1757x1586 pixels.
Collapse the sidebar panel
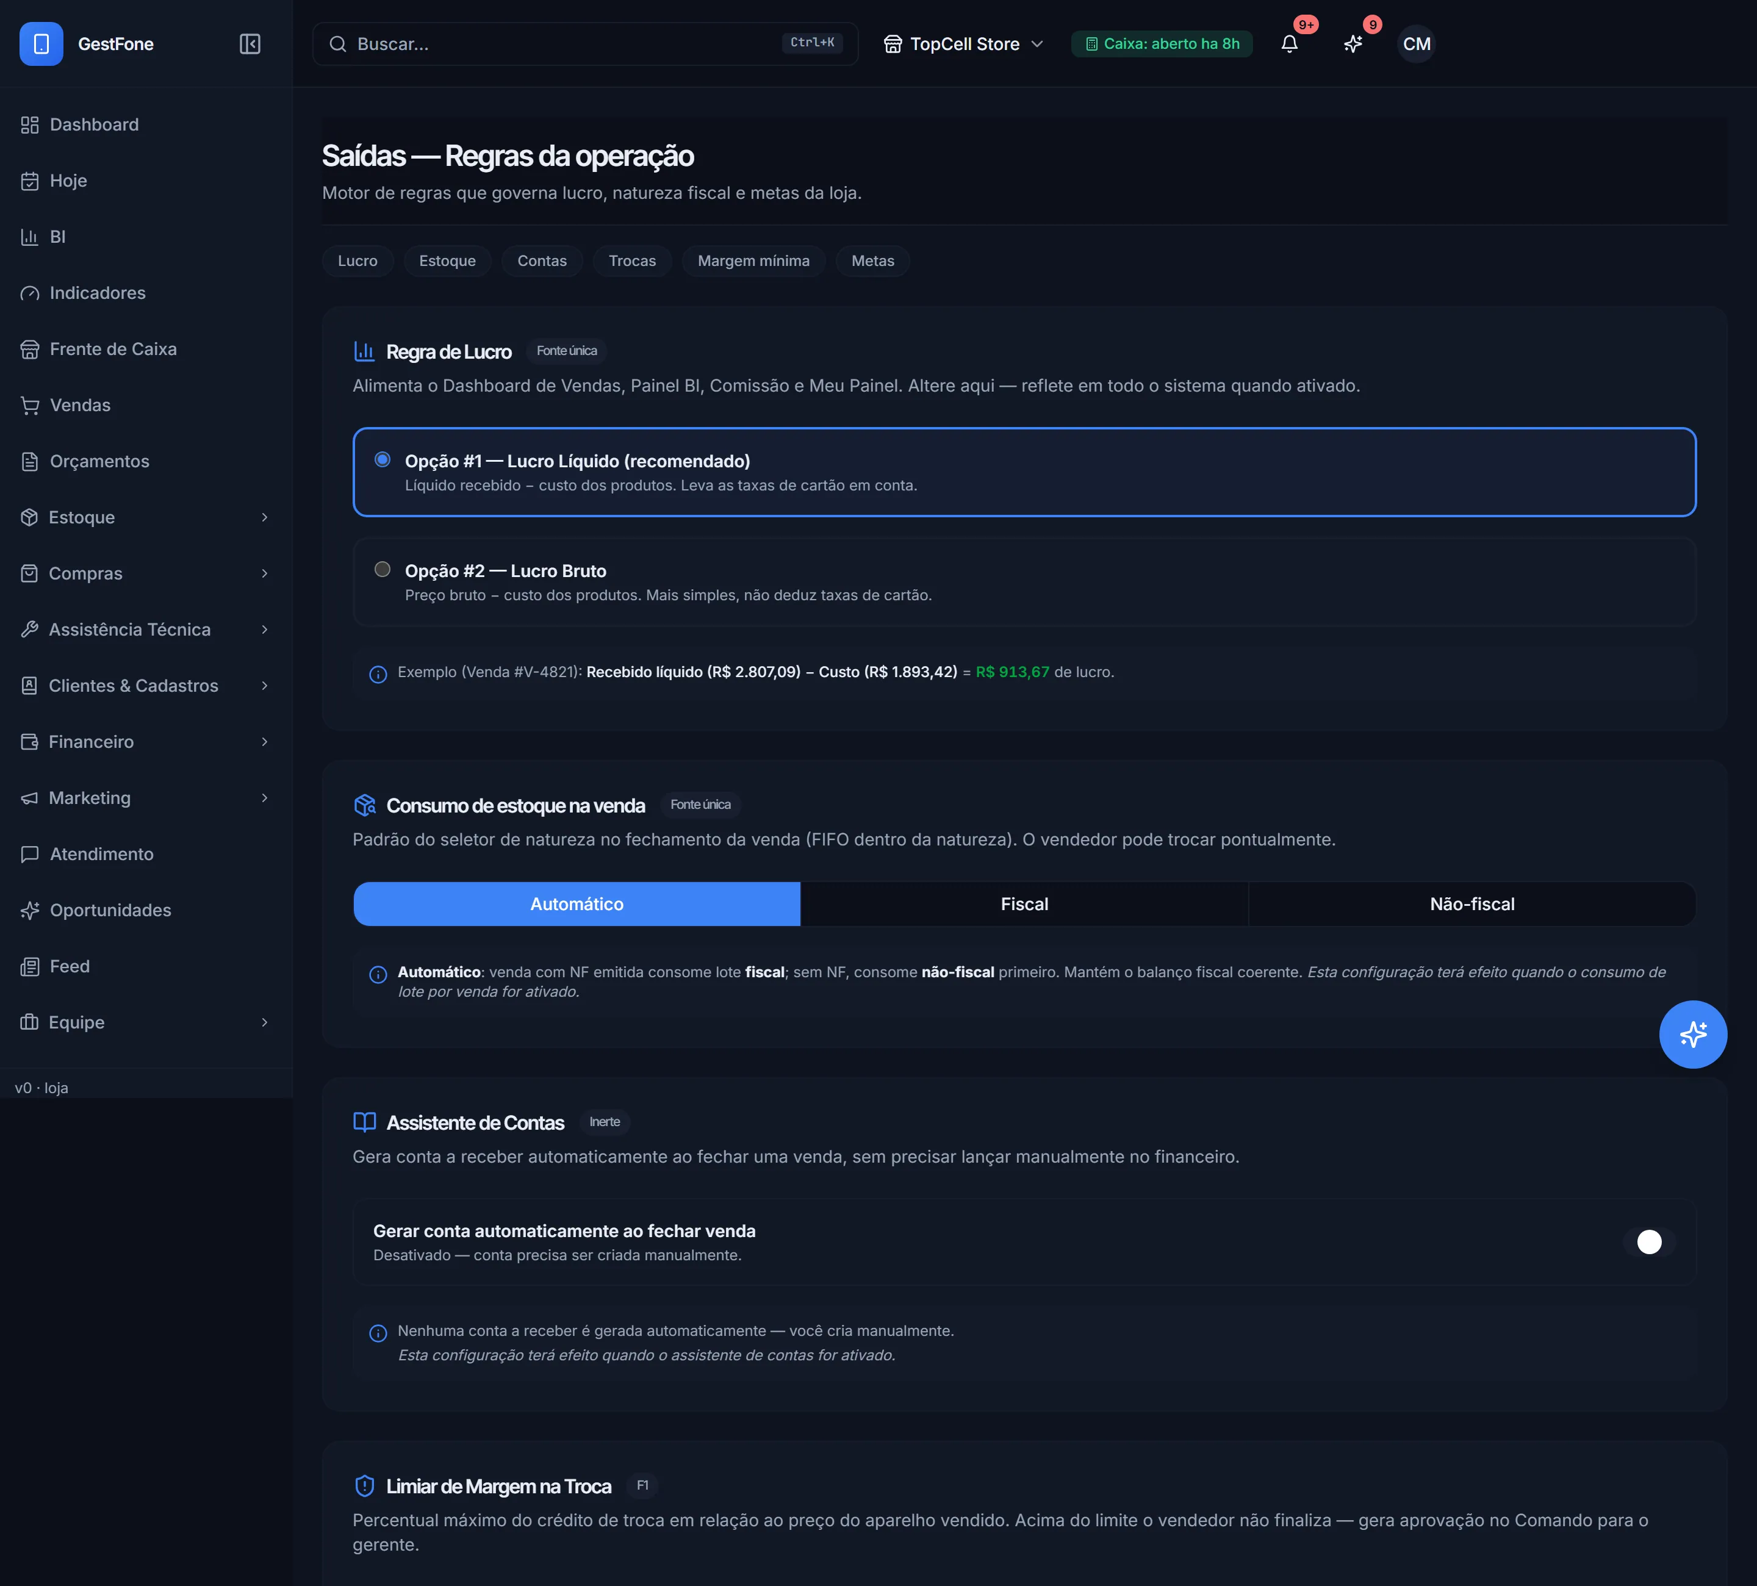pyautogui.click(x=250, y=43)
